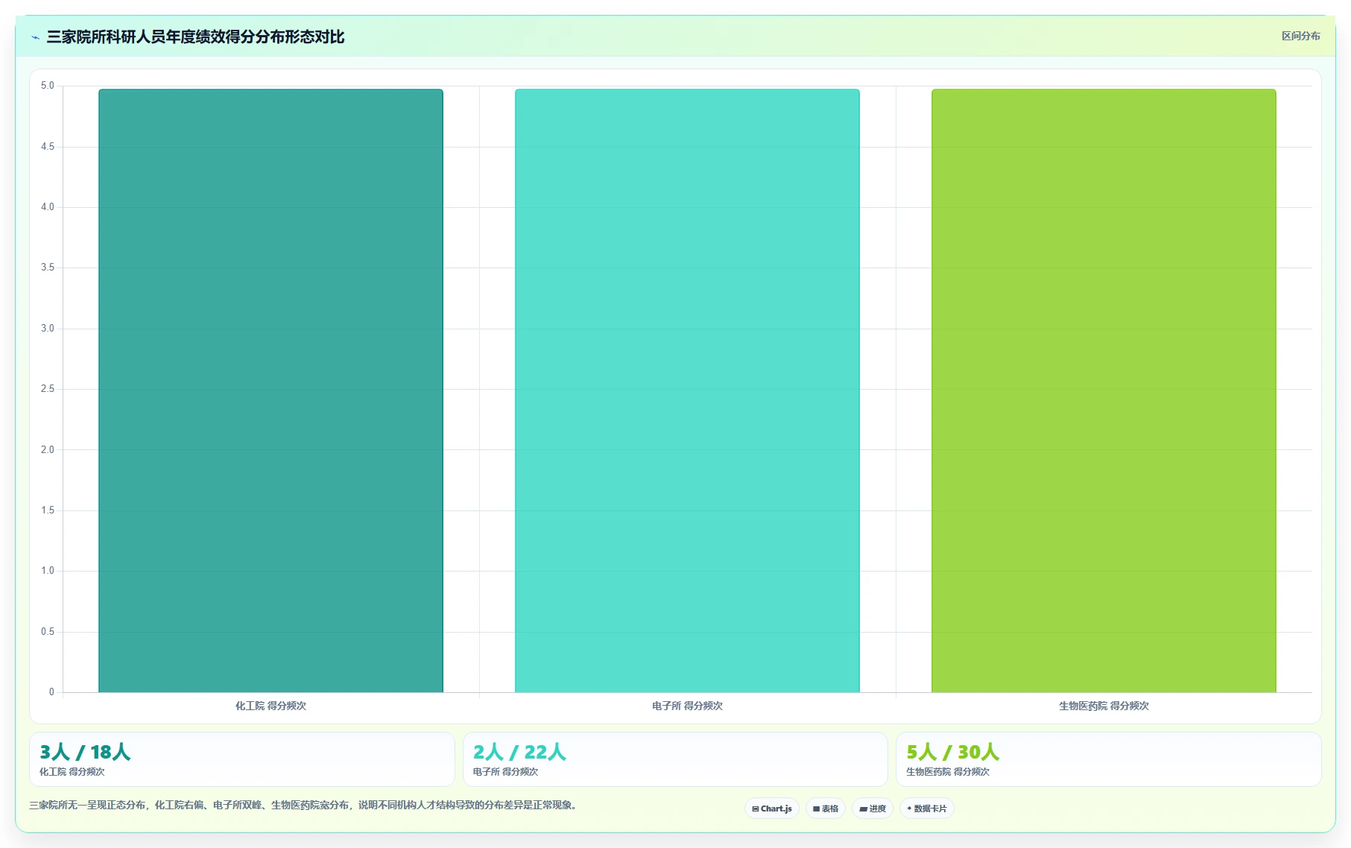Click the dark teal 化工院 bar
Screen dimensions: 1351x848
[x=270, y=390]
